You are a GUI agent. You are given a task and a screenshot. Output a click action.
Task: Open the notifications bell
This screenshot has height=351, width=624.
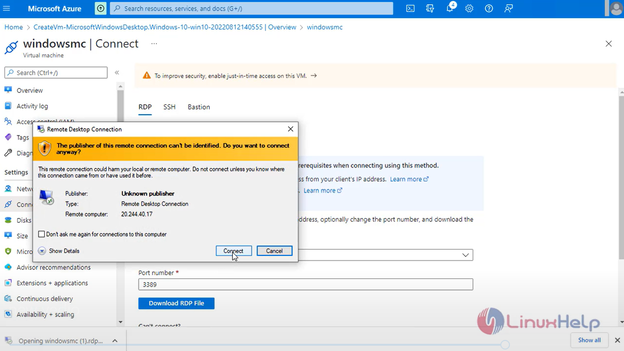point(450,8)
